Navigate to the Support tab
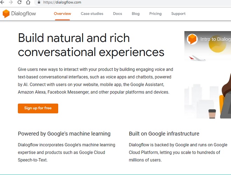Viewport: 231px width, 175px height. [178, 14]
